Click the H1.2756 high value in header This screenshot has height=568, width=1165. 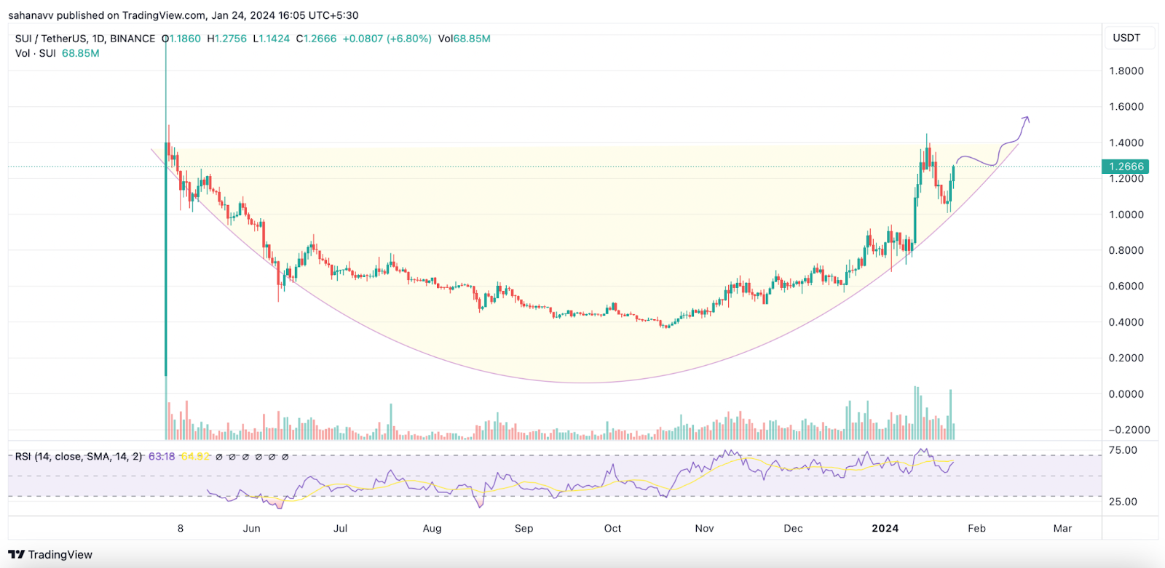pyautogui.click(x=226, y=39)
